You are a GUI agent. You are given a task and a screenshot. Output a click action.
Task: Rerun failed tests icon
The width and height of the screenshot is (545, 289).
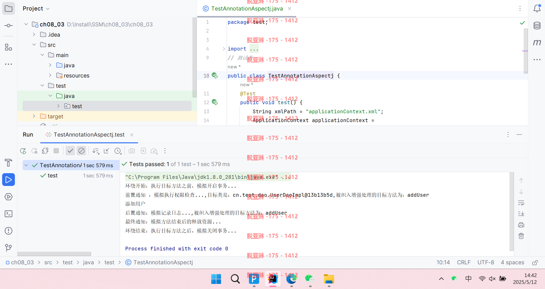34,151
